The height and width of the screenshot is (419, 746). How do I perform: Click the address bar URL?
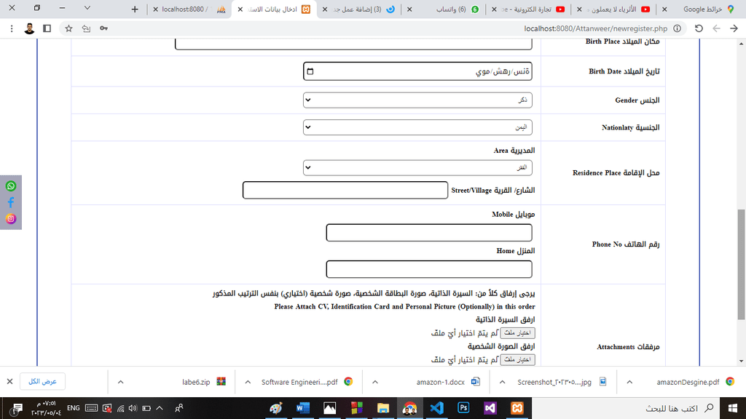[x=596, y=28]
